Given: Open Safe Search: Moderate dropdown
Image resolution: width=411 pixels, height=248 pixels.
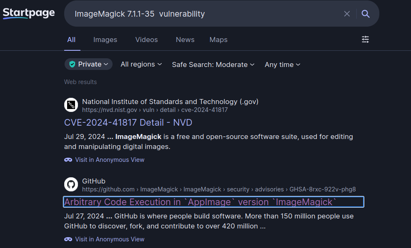Looking at the screenshot, I should pos(213,64).
